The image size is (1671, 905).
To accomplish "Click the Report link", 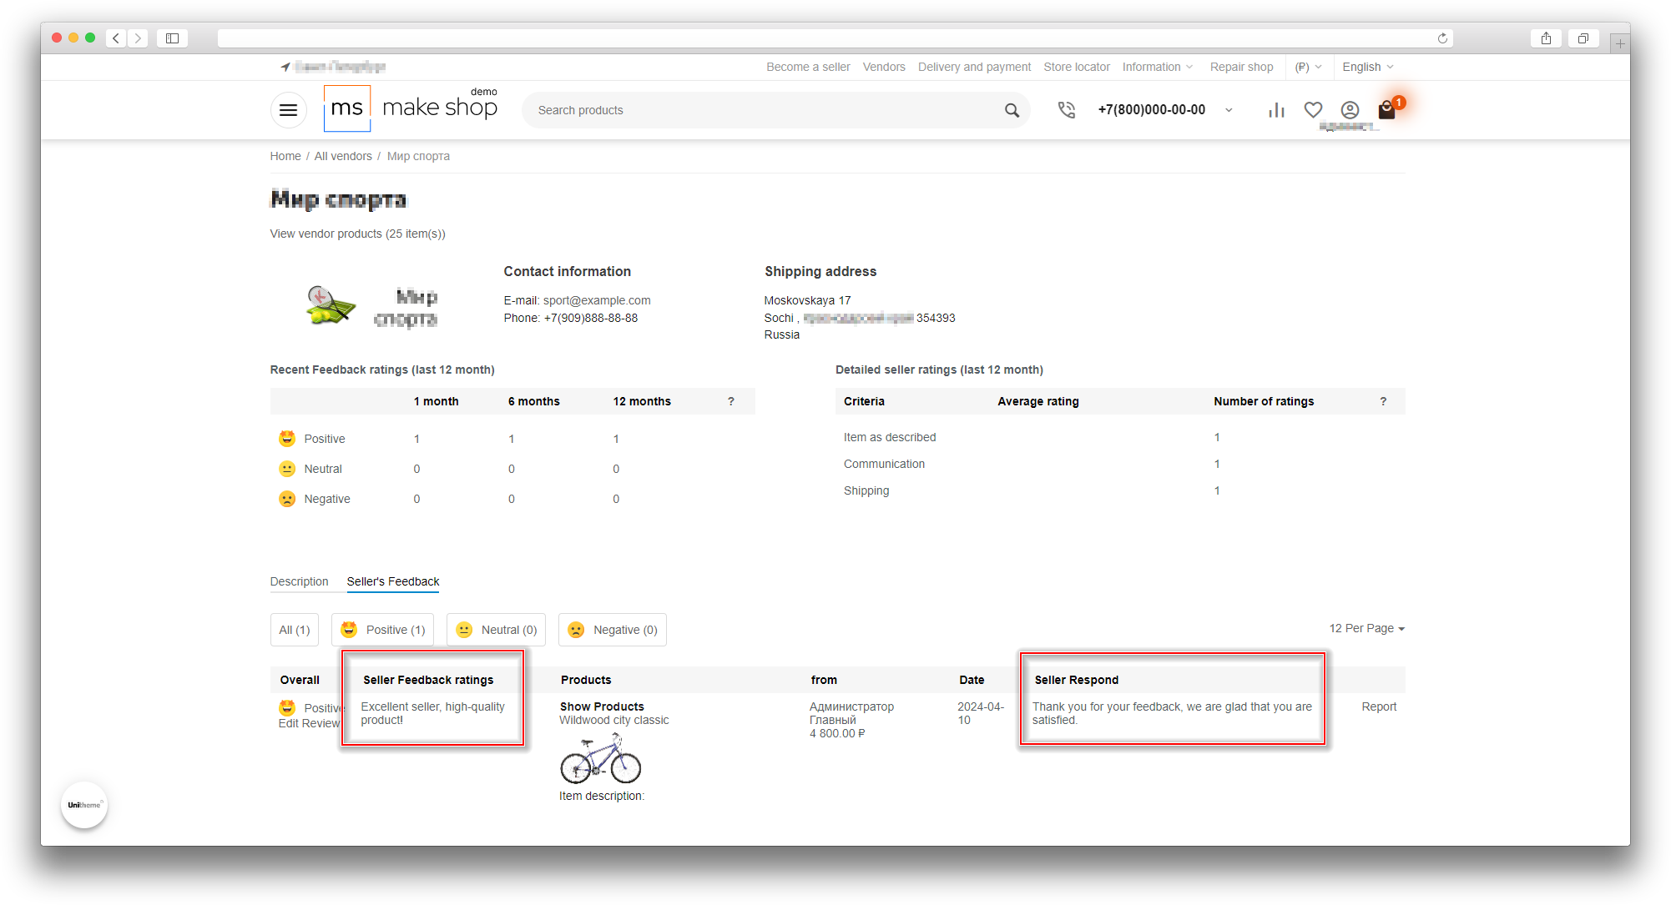I will (x=1378, y=706).
